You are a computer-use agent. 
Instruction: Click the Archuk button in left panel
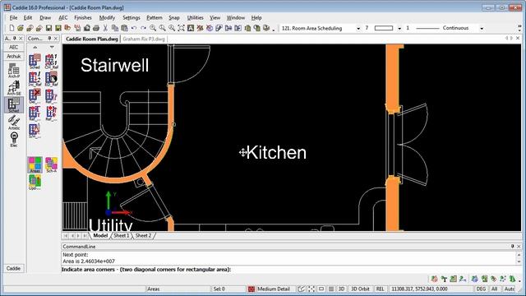[x=14, y=57]
